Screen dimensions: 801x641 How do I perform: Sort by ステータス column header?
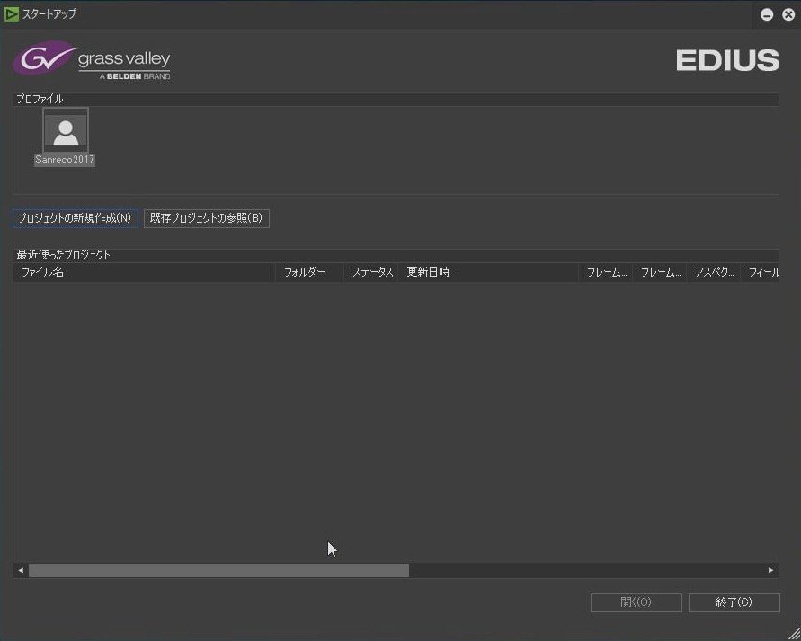[371, 272]
